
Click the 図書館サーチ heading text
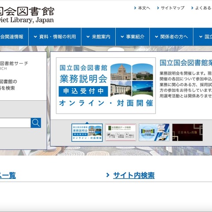14,64
